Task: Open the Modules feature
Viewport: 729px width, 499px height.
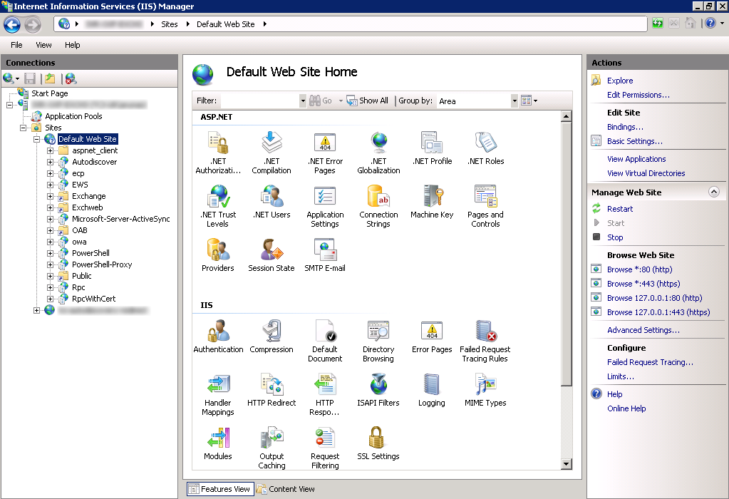Action: 217,444
